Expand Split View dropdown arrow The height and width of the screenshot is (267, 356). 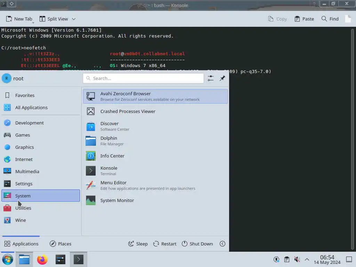74,19
